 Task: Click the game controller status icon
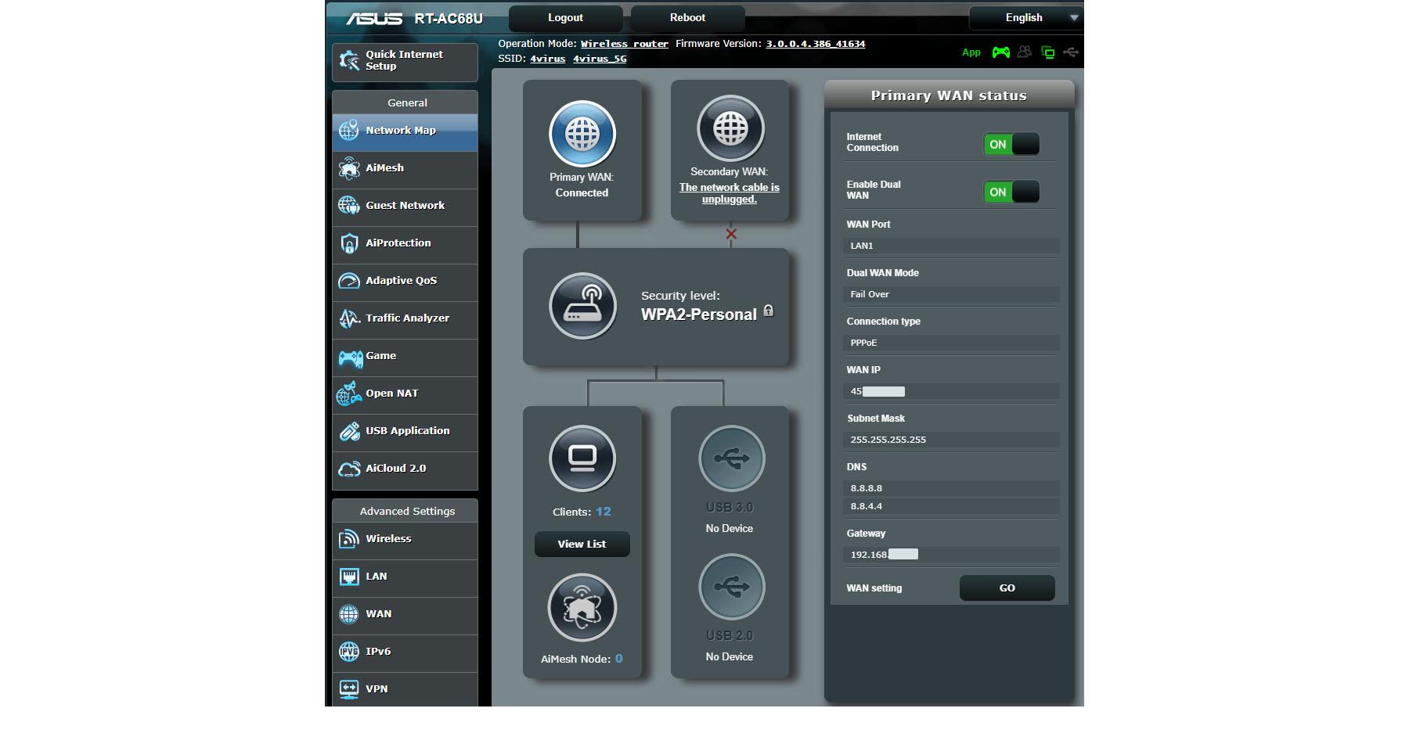pos(1000,52)
